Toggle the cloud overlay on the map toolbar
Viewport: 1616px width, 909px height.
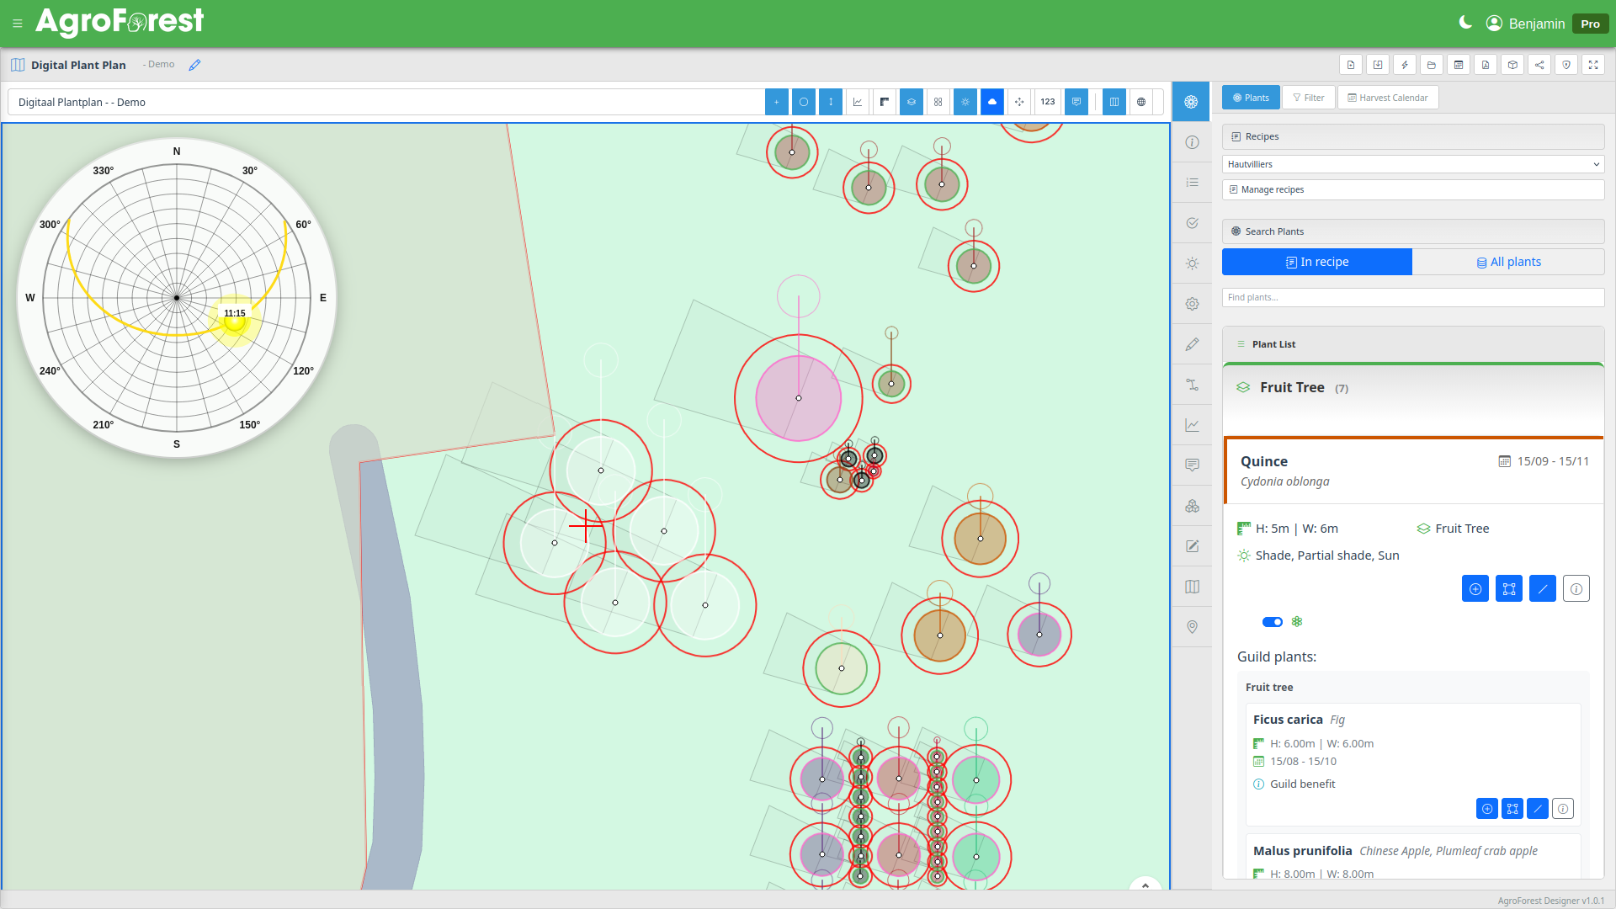point(992,102)
